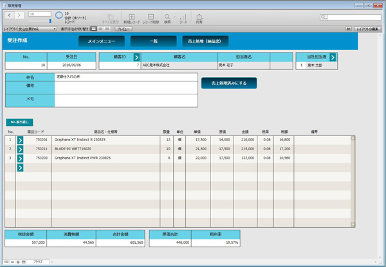The height and width of the screenshot is (267, 386).
Task: Click the 売上処理（納品書） button
Action: 205,41
